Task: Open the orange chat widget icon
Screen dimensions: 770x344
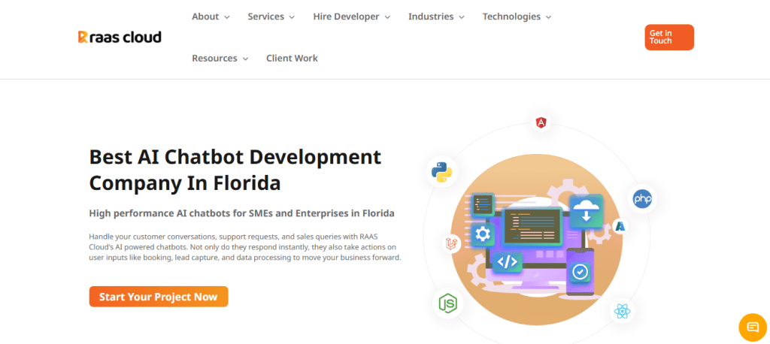Action: point(753,327)
